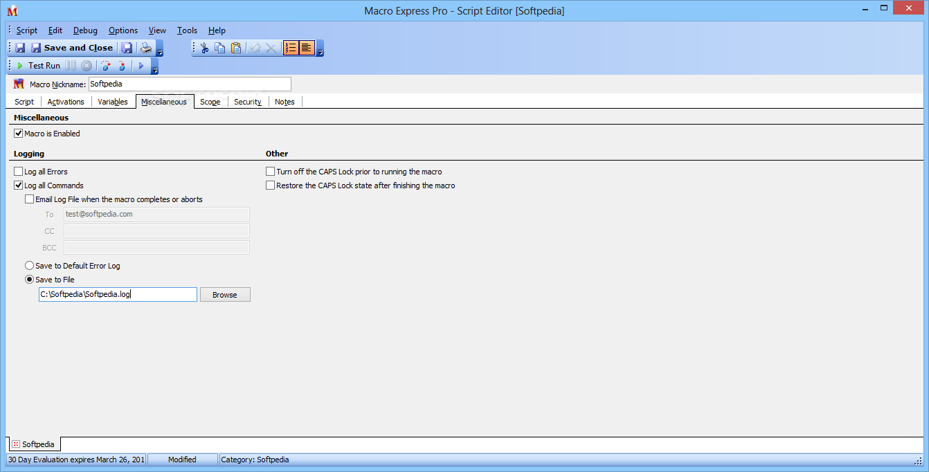Click the Macro Express icon in the title bar
929x472 pixels.
12,11
